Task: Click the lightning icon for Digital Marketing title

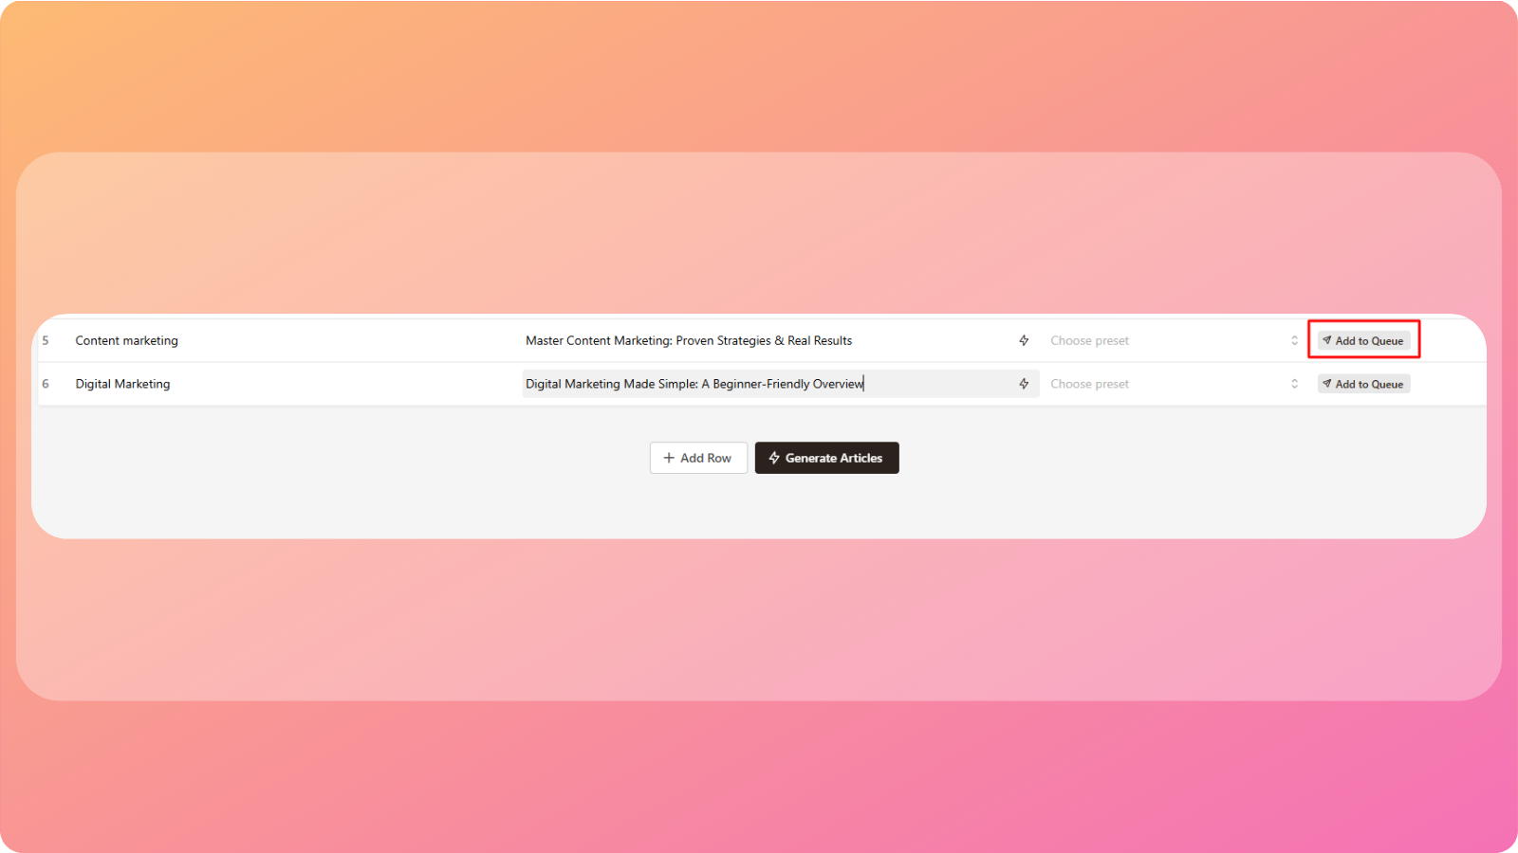Action: pos(1024,384)
